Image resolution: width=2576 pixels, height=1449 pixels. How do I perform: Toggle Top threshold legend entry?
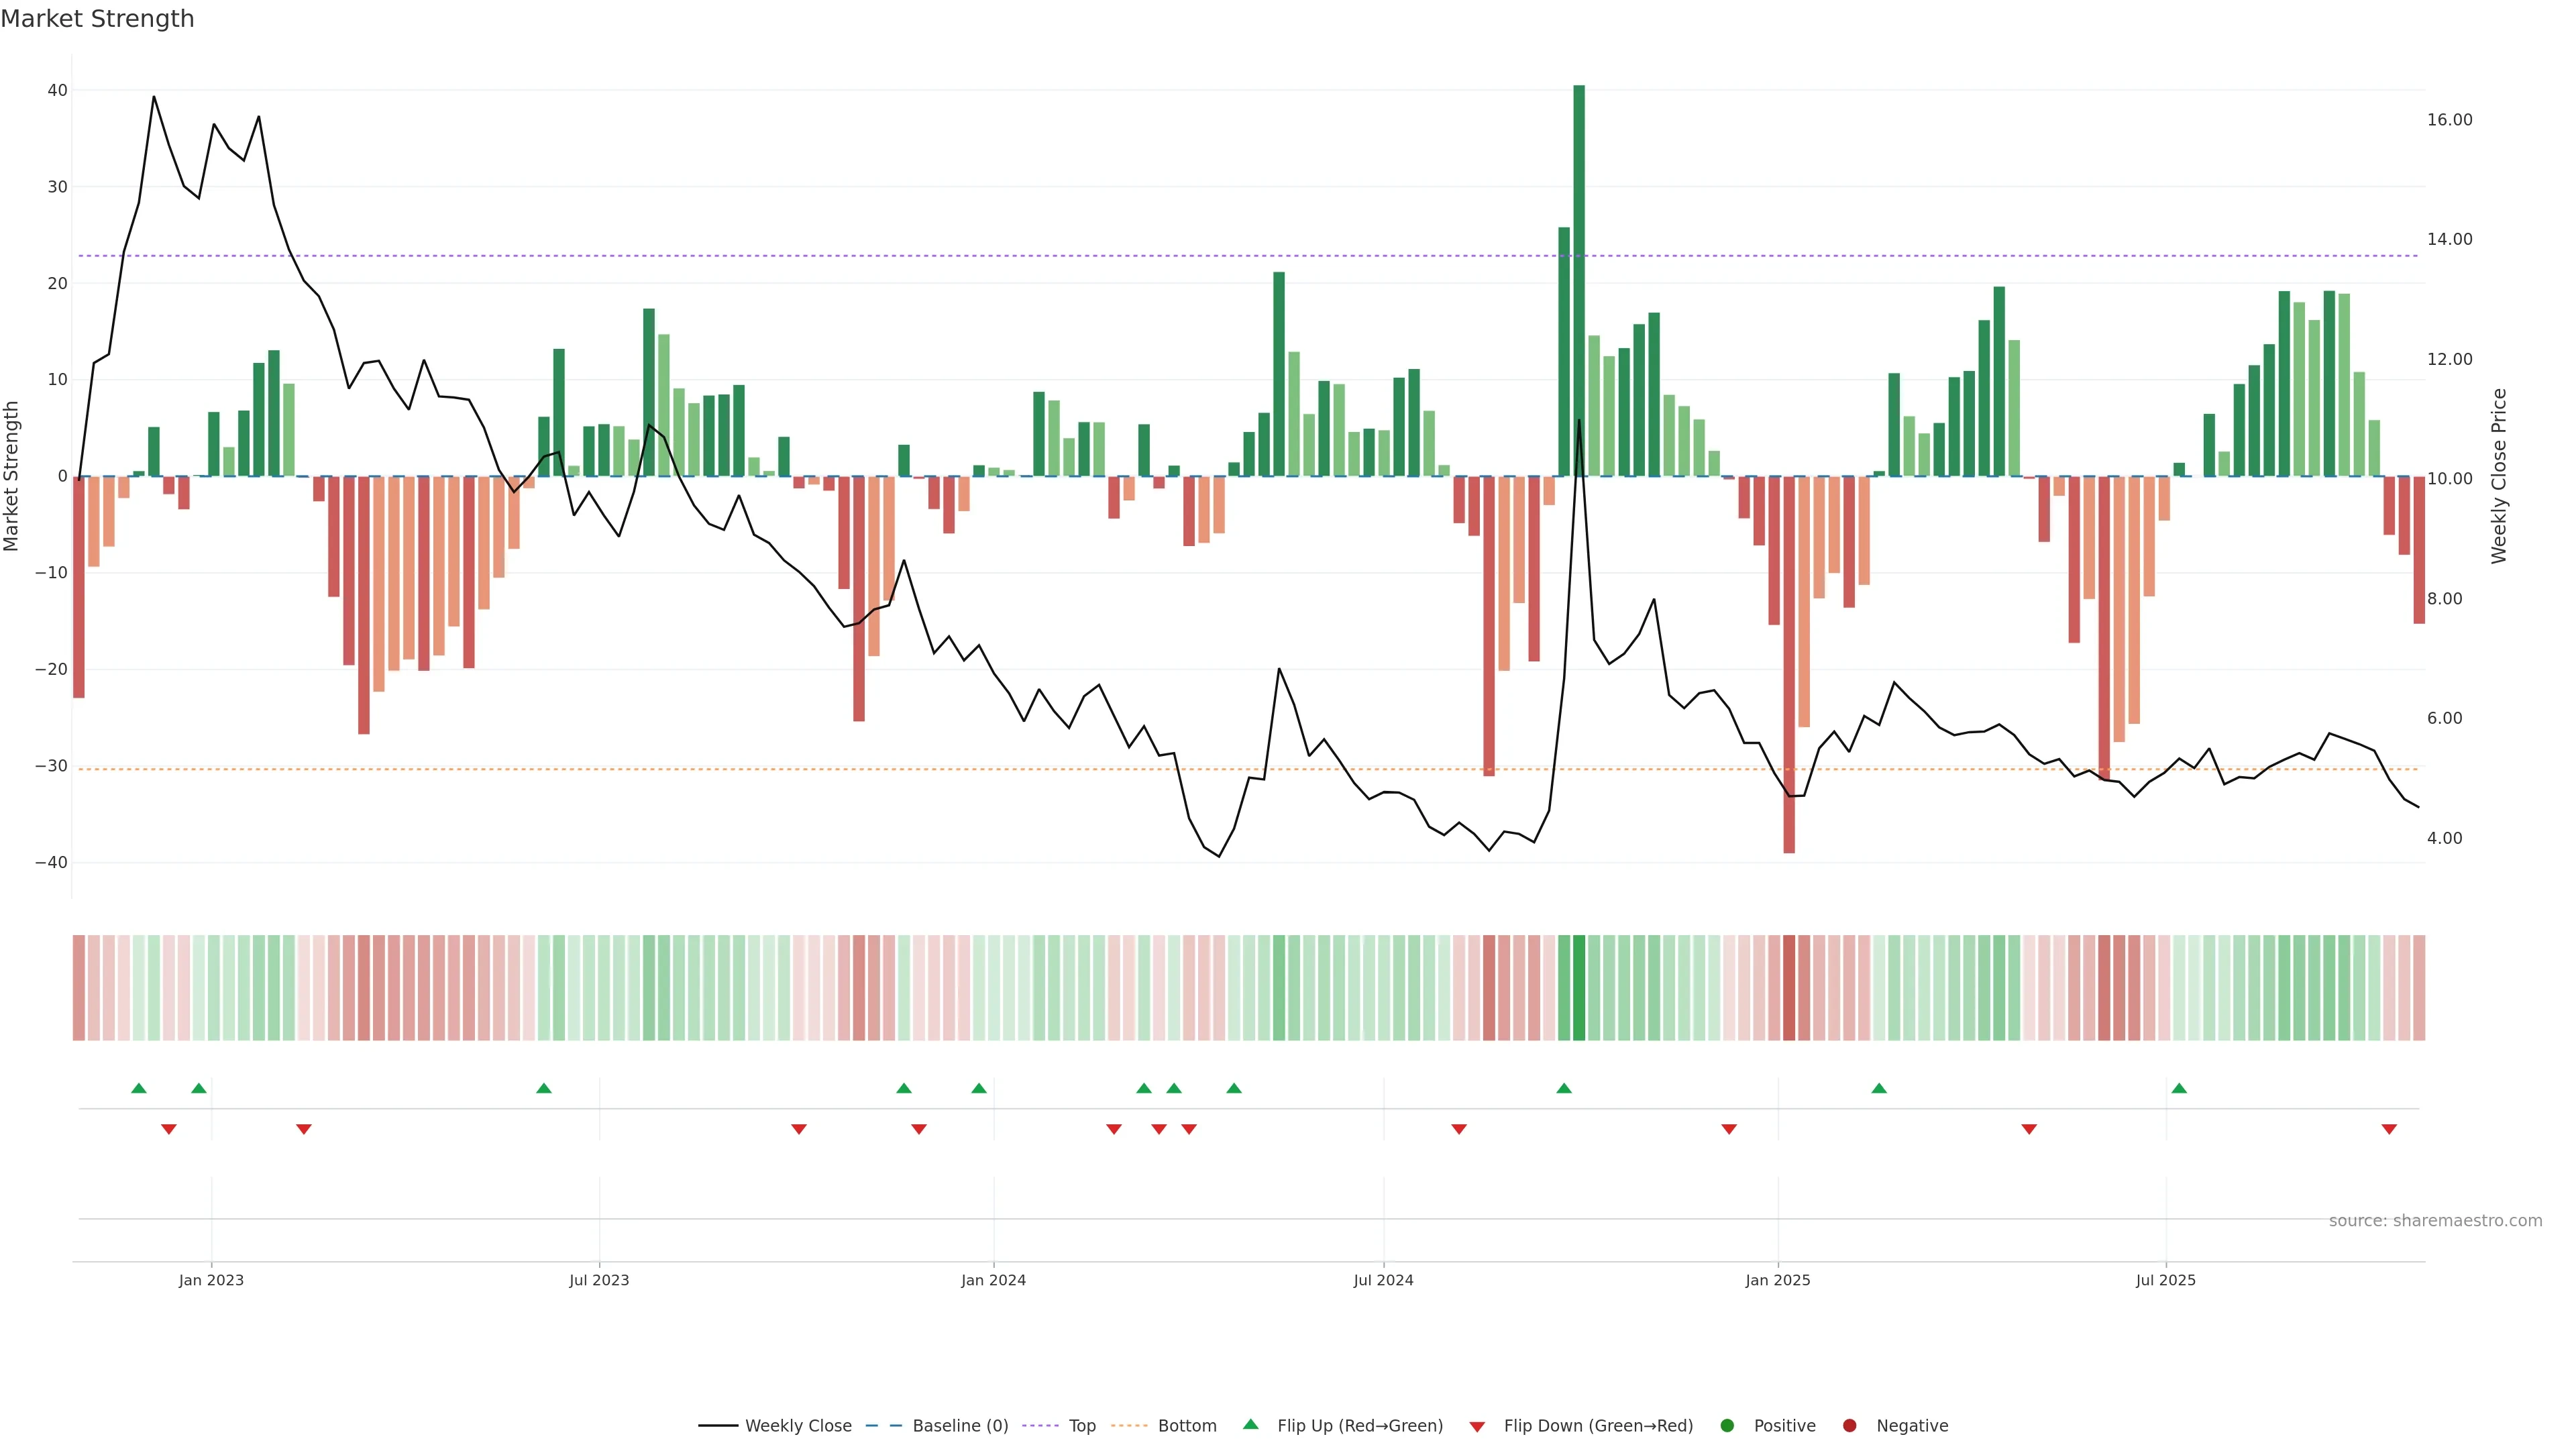click(x=1081, y=1425)
